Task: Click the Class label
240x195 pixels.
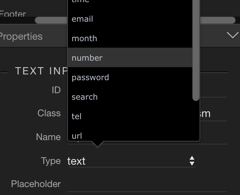Action: (x=49, y=113)
